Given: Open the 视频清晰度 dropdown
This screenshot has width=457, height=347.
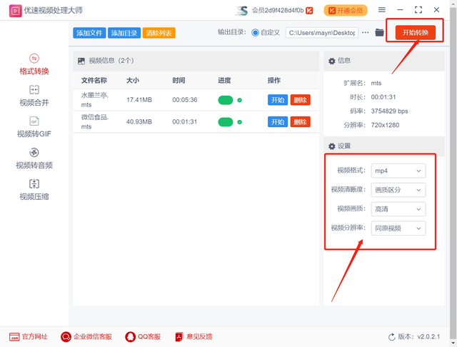Looking at the screenshot, I should (398, 190).
